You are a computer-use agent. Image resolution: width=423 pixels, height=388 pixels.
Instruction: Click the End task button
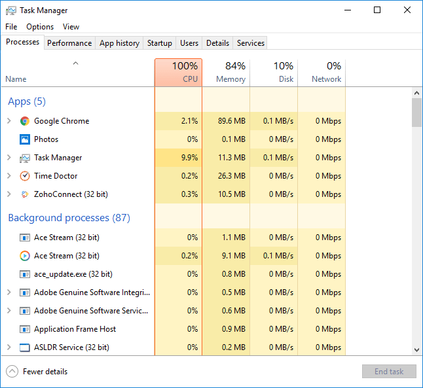pyautogui.click(x=389, y=372)
